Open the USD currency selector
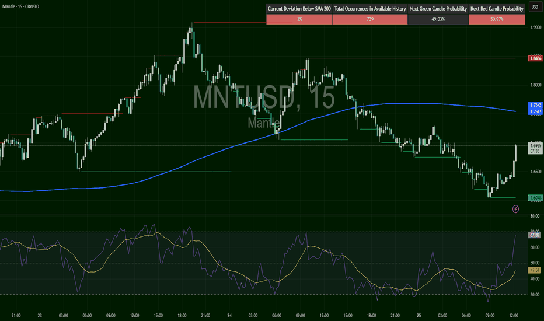The width and height of the screenshot is (544, 321). point(533,8)
